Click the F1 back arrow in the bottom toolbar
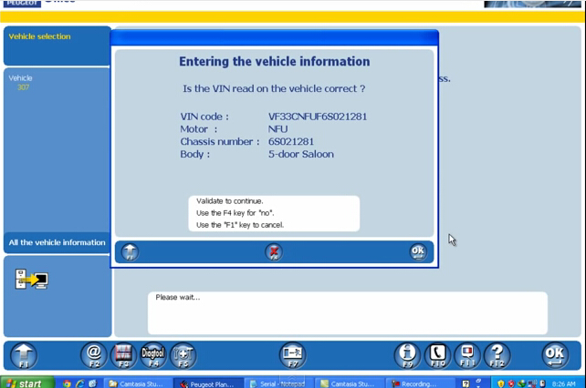The height and width of the screenshot is (388, 586). (x=24, y=355)
